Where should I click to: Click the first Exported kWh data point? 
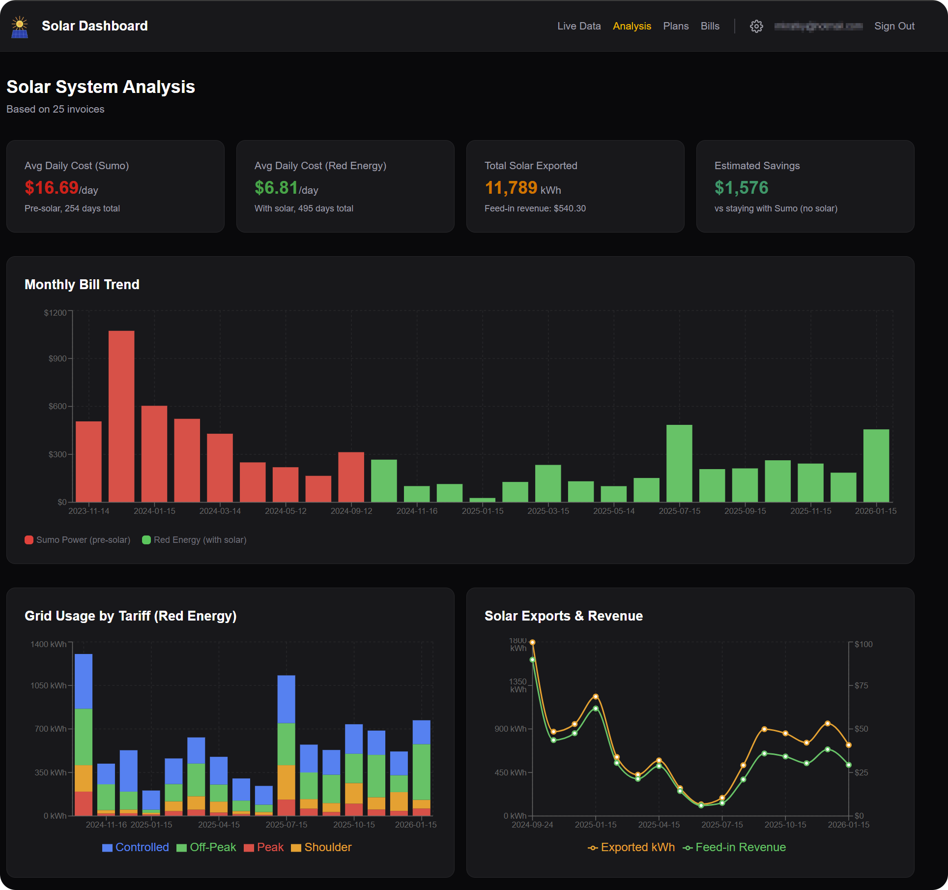[532, 642]
